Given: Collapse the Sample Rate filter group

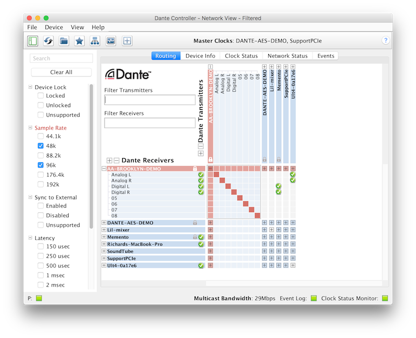Looking at the screenshot, I should pos(30,127).
